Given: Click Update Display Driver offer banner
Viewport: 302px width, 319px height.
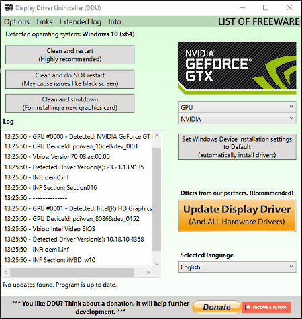Looking at the screenshot, I should 237,216.
